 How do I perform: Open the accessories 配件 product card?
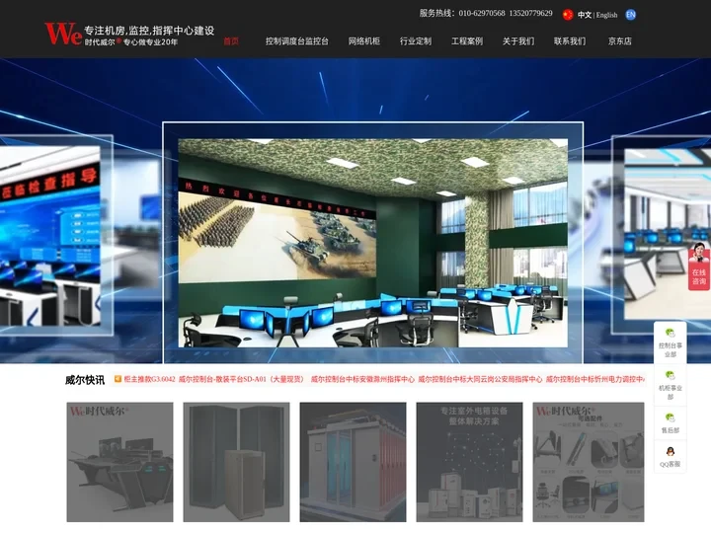(589, 462)
